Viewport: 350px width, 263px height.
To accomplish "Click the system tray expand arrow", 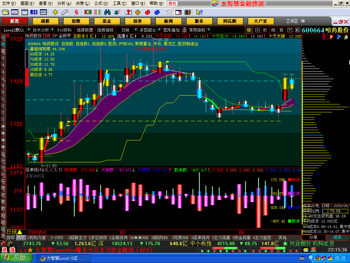I will (312, 258).
